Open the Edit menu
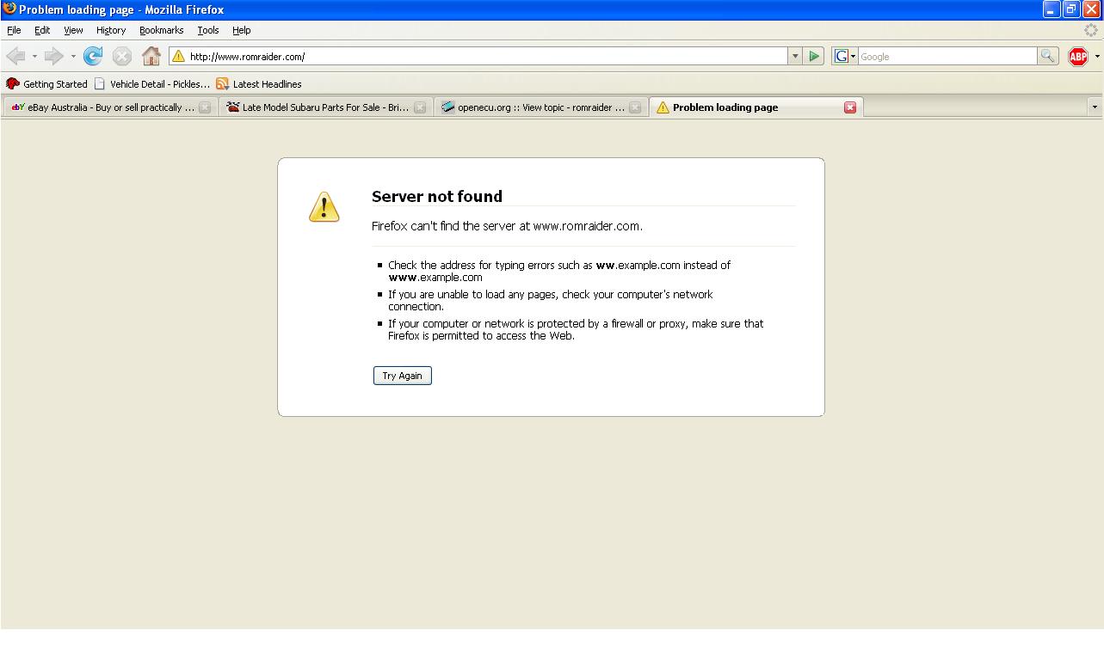This screenshot has width=1104, height=661. tap(42, 30)
